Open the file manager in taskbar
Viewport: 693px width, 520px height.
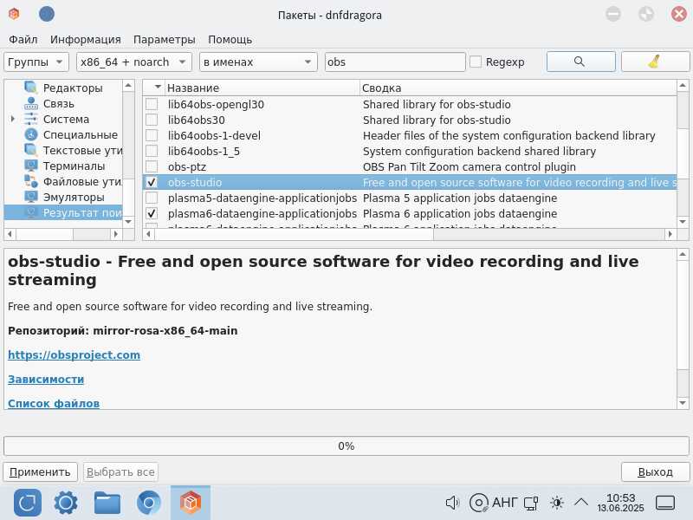tap(107, 503)
